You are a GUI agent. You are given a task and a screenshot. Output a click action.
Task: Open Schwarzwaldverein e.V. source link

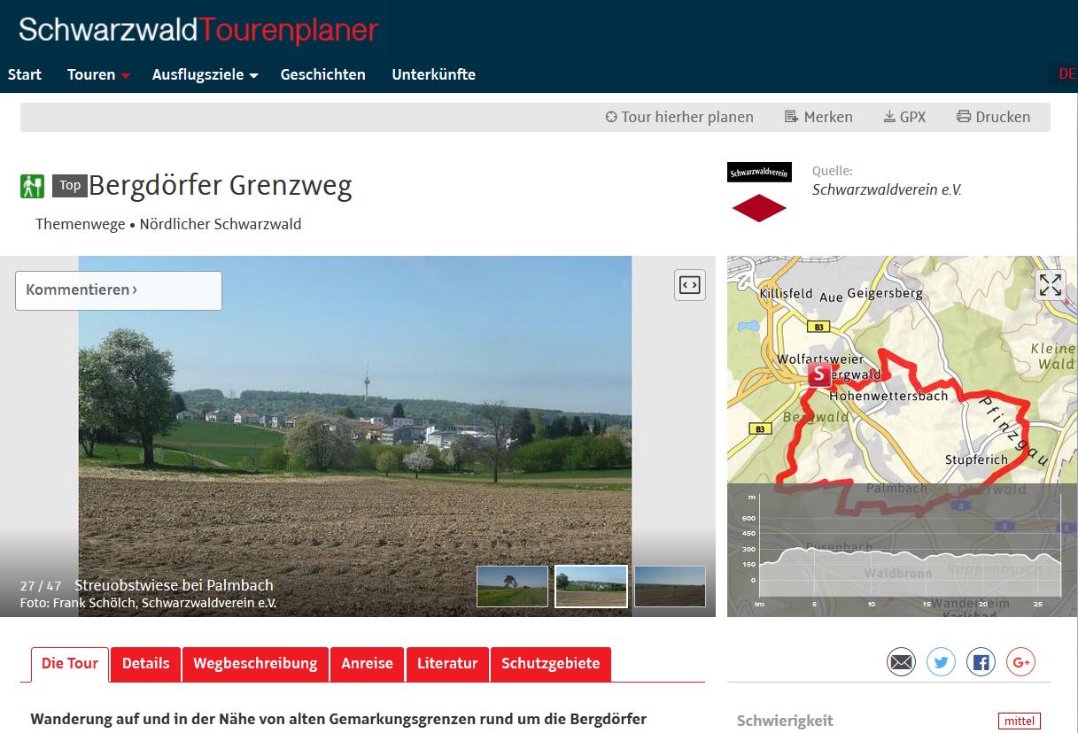[x=887, y=189]
